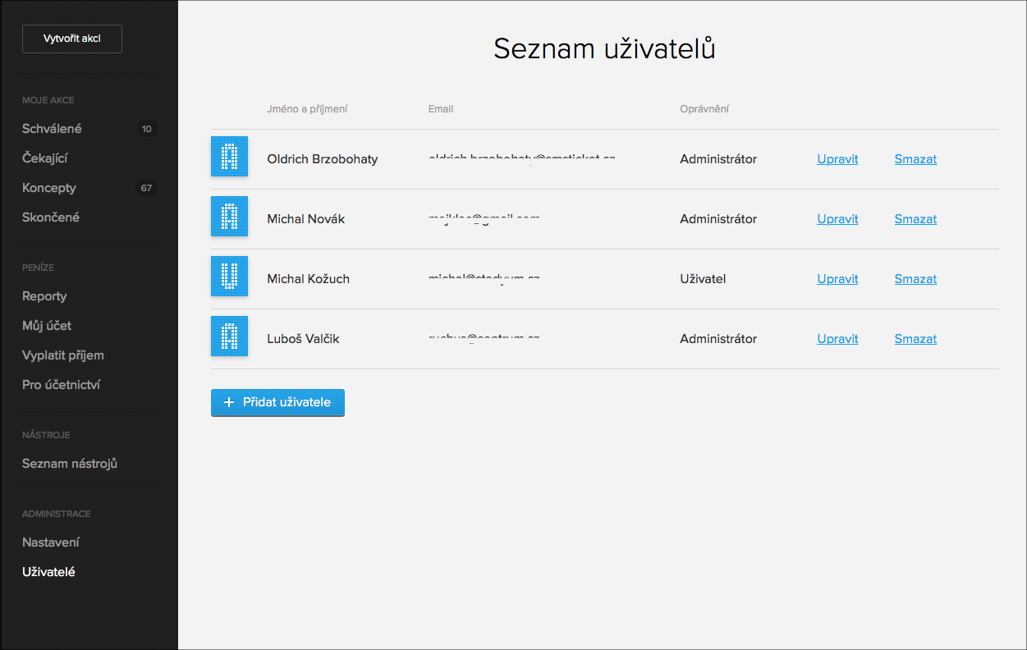The image size is (1027, 650).
Task: Open the Reporty section
Action: click(x=44, y=296)
